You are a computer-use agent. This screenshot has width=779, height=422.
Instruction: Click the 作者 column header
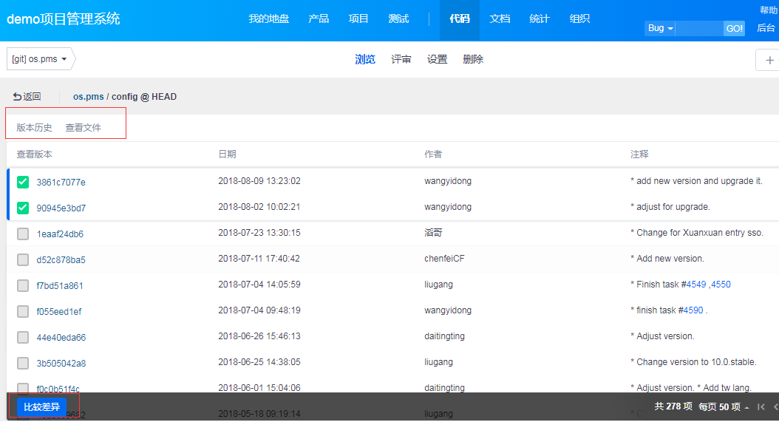pos(433,154)
